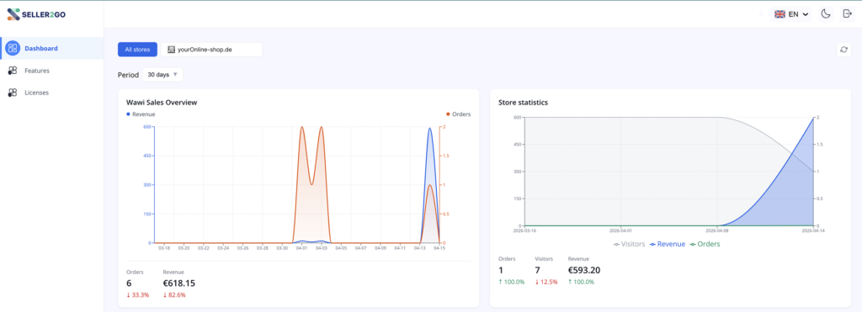Select the All stores tab
The width and height of the screenshot is (862, 312).
137,50
